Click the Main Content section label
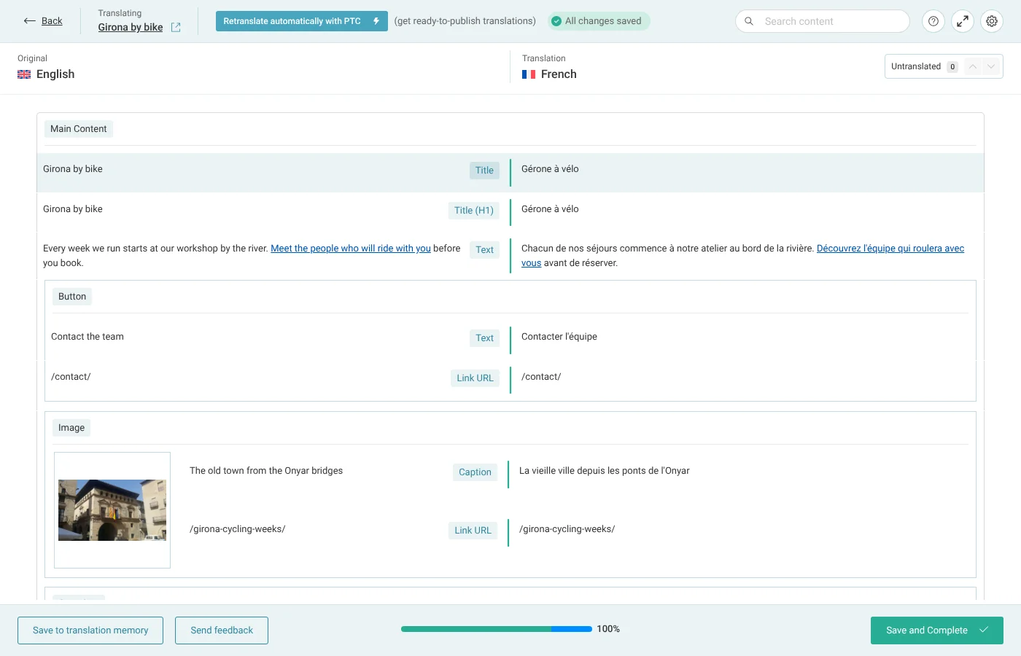The width and height of the screenshot is (1021, 656). click(79, 129)
